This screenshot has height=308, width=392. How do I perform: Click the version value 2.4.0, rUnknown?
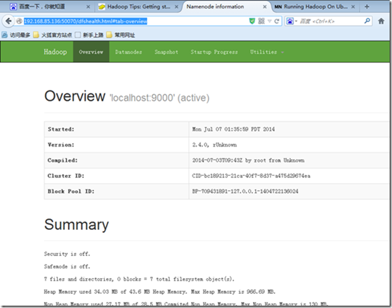[214, 145]
